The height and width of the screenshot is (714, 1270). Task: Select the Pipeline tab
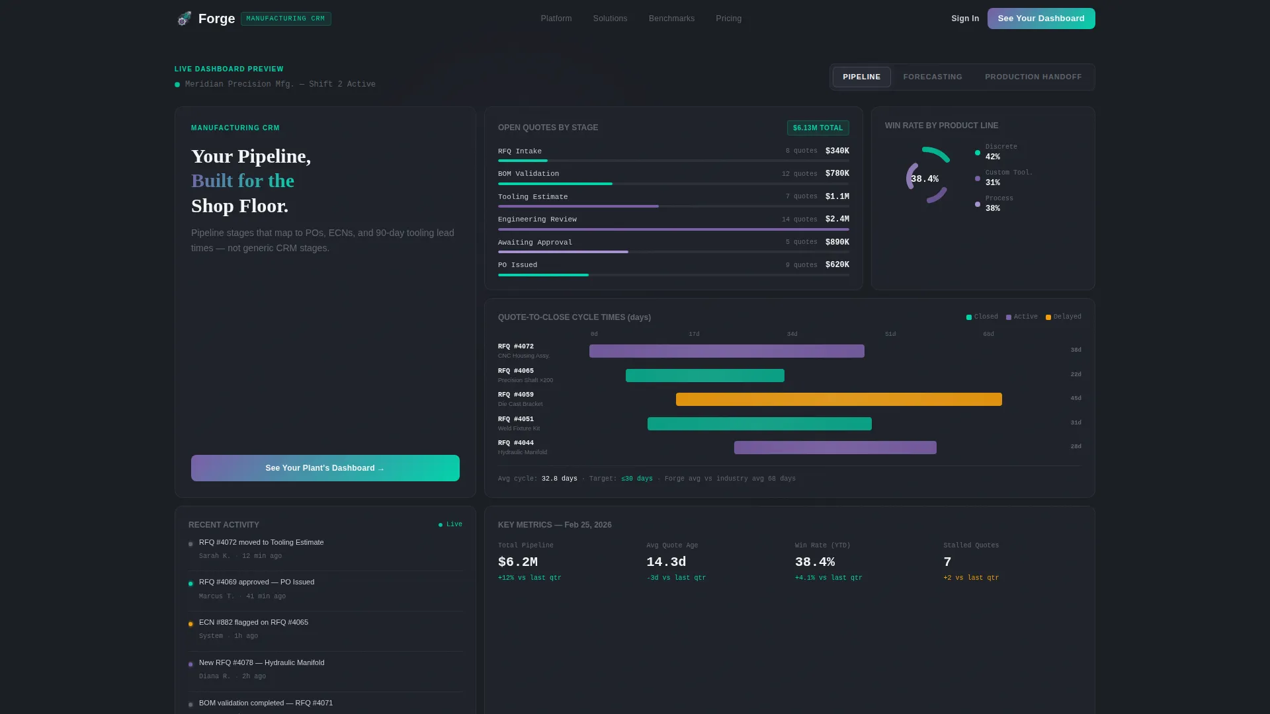pos(861,77)
